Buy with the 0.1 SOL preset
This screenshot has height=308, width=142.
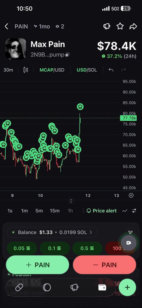click(x=54, y=248)
